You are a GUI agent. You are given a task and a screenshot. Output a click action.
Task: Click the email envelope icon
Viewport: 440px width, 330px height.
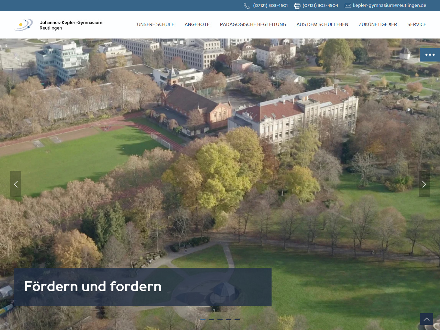pyautogui.click(x=348, y=6)
